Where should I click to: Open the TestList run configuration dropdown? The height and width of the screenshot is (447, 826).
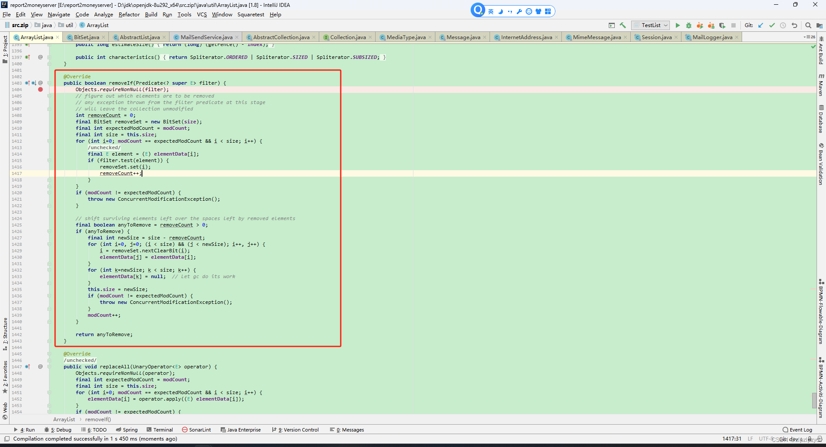coord(650,25)
